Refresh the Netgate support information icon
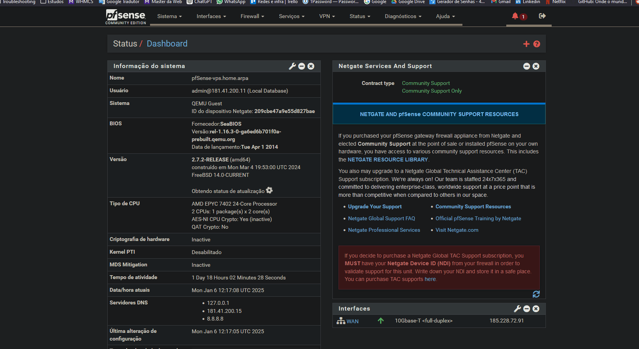 click(x=536, y=294)
